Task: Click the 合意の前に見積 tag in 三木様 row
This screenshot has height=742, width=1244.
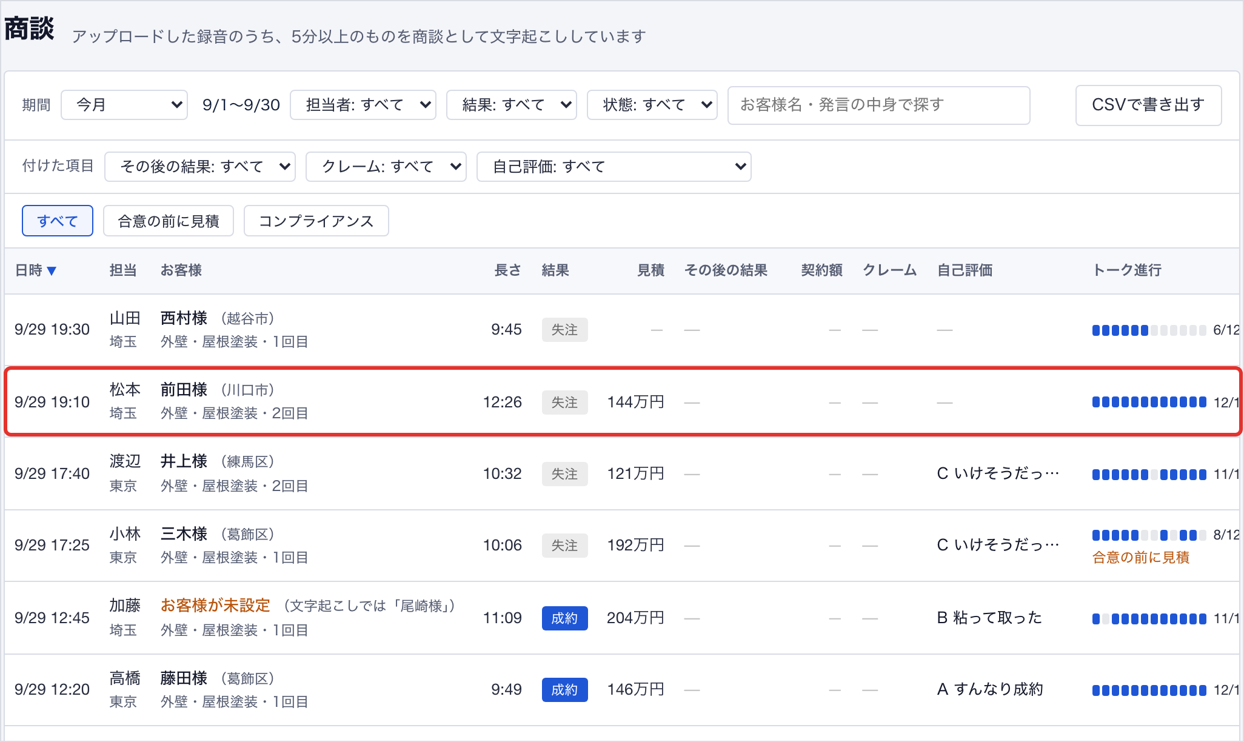Action: 1141,558
